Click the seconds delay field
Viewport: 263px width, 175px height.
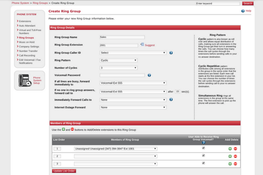[x=177, y=91]
